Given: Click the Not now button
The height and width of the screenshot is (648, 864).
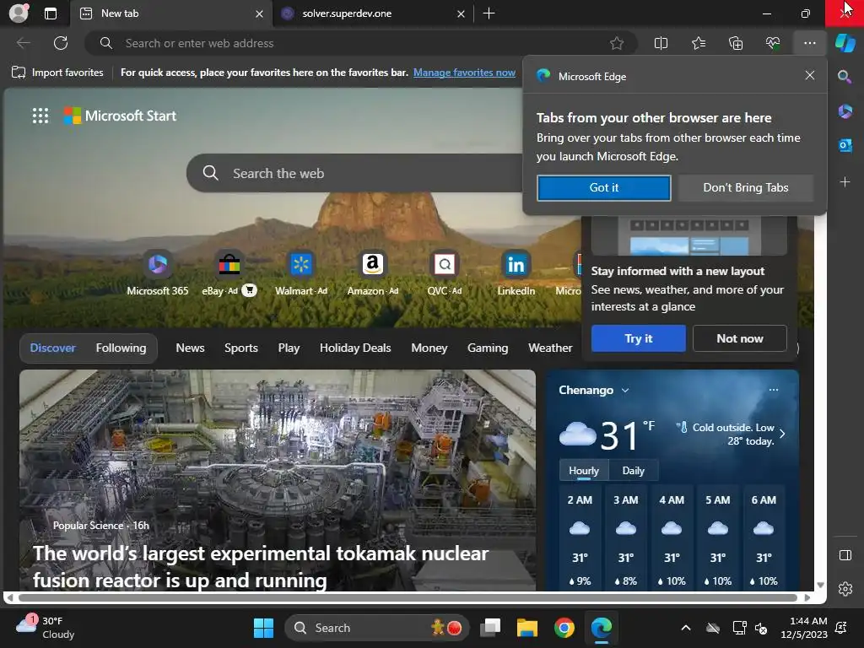Looking at the screenshot, I should tap(739, 338).
